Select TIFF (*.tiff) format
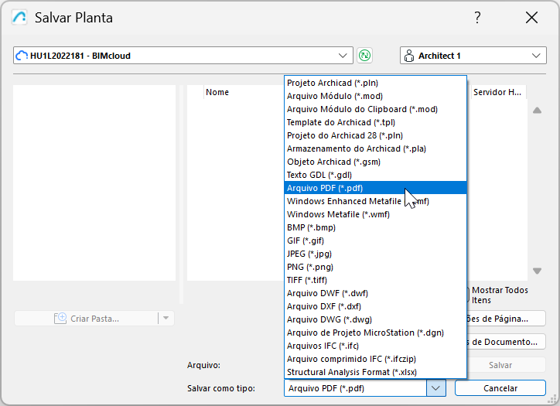The image size is (560, 406). click(375, 280)
